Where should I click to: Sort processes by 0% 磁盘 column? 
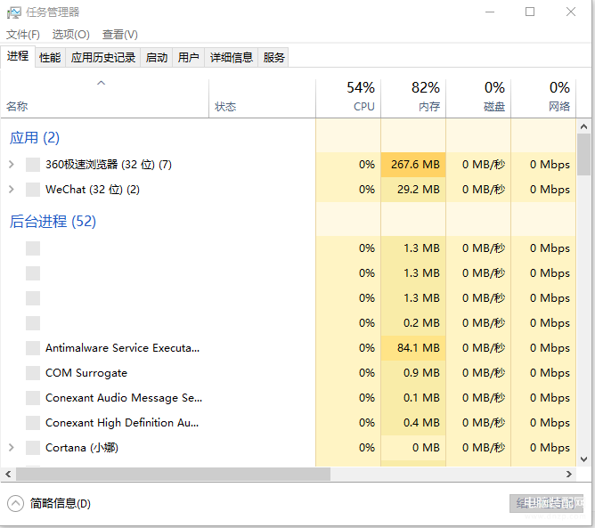(478, 99)
